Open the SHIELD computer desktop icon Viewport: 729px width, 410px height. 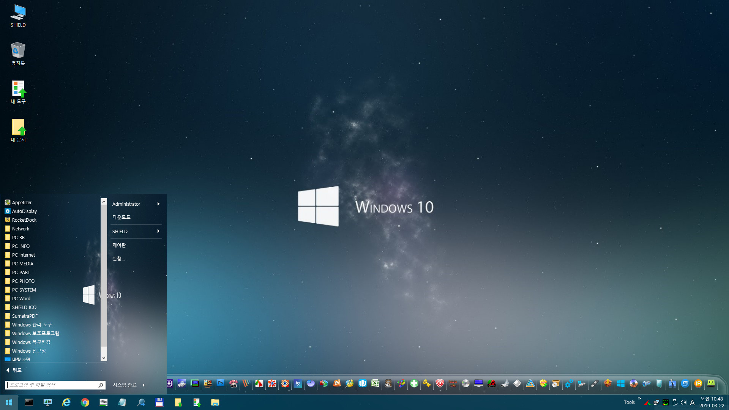coord(18,16)
